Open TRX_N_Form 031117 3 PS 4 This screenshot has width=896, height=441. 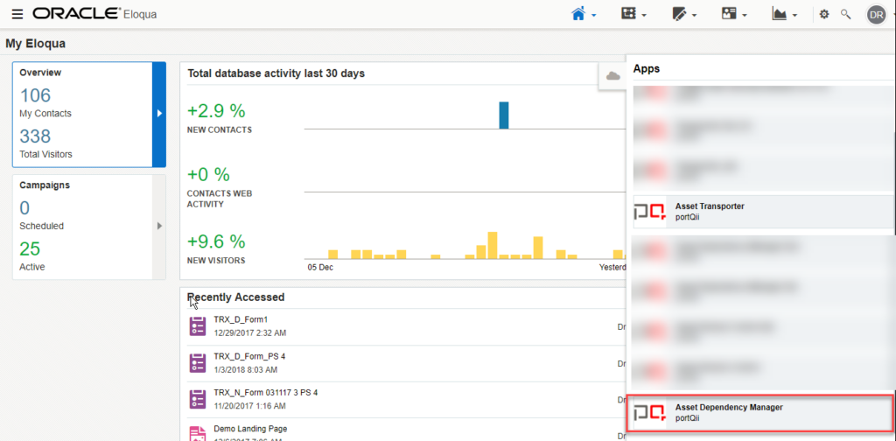[x=265, y=393]
